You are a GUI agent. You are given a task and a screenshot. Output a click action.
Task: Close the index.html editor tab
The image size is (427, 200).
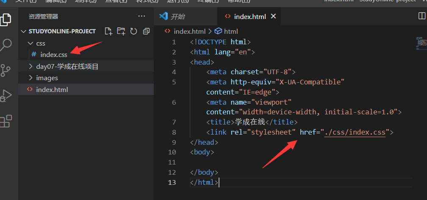pos(273,16)
